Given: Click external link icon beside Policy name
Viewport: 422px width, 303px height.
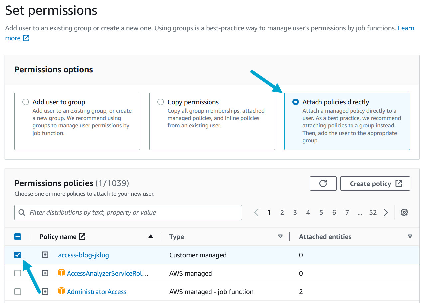Looking at the screenshot, I should [x=82, y=237].
